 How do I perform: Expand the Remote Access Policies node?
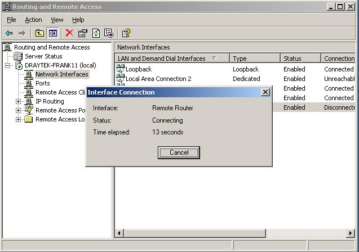click(x=18, y=111)
